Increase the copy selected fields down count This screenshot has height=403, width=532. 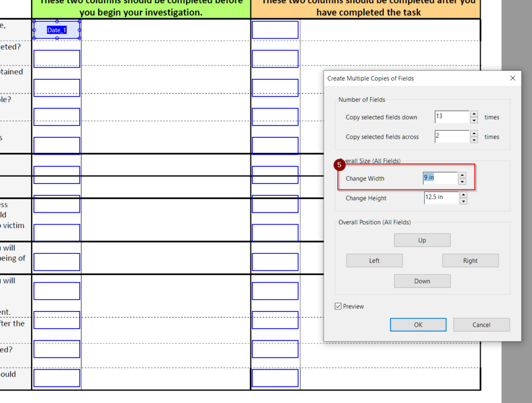[474, 114]
